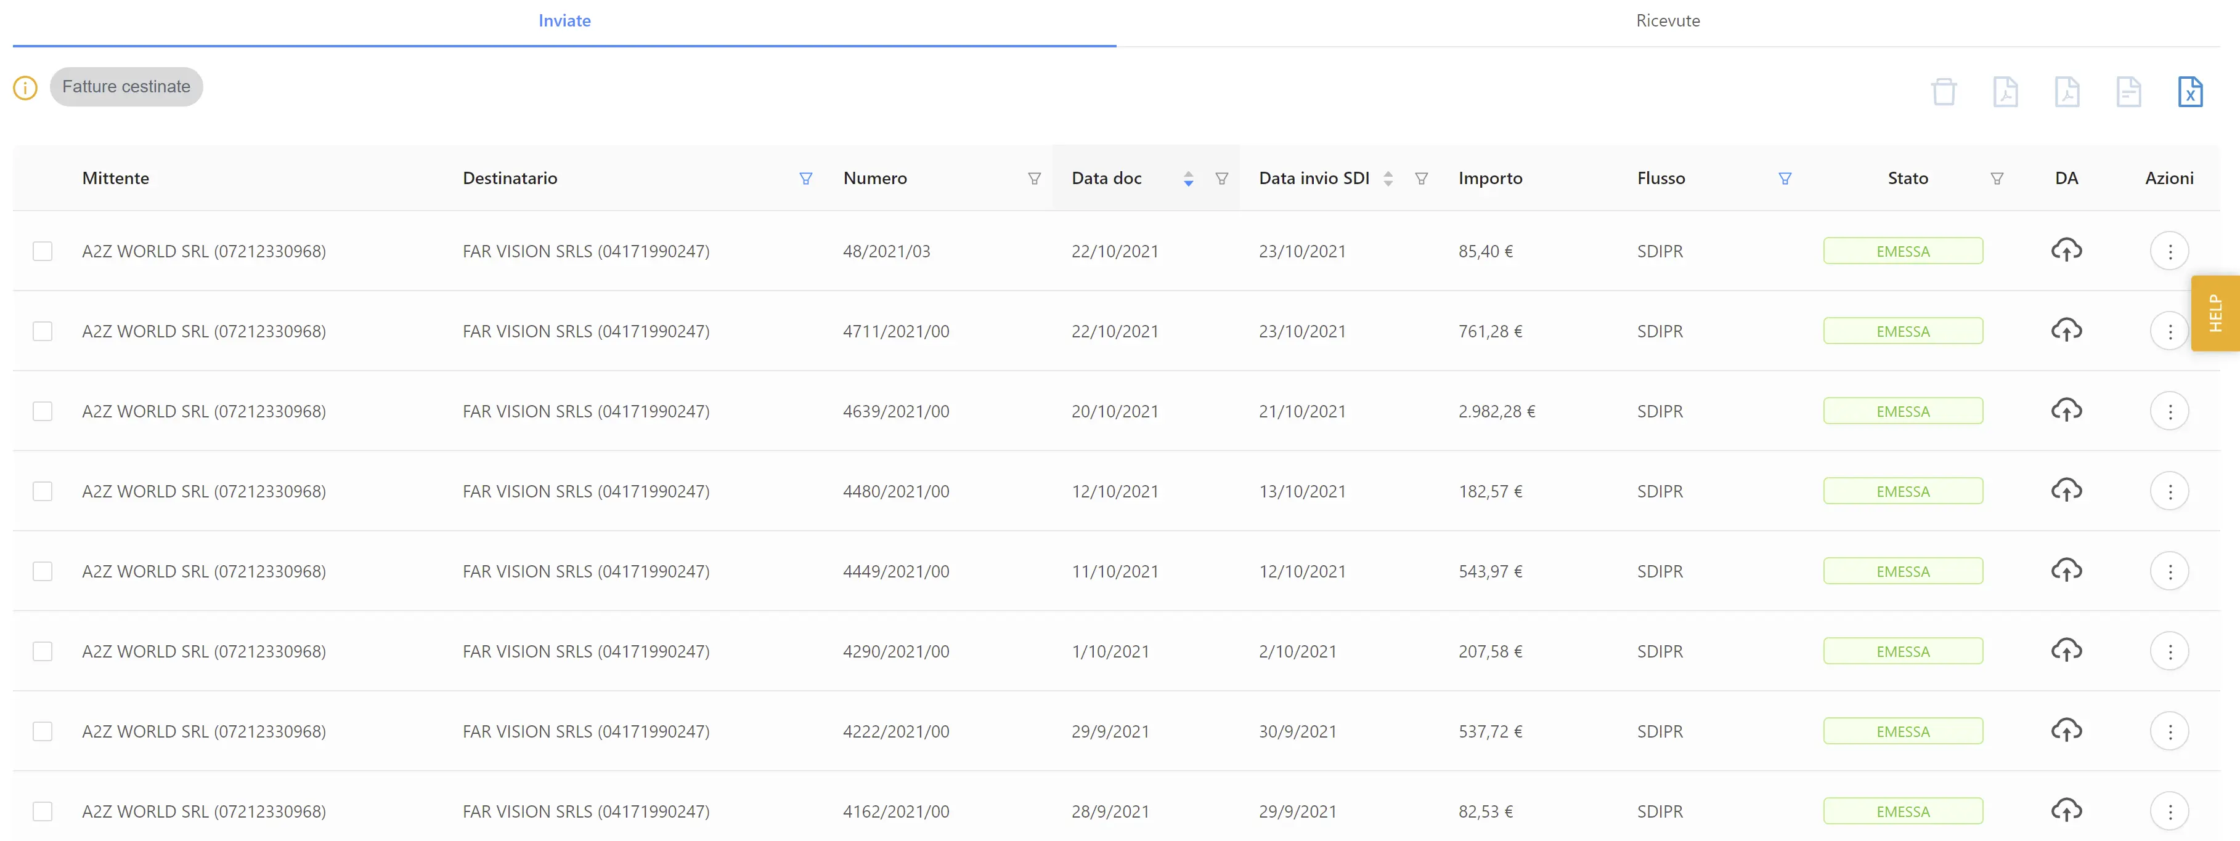Toggle the Data doc sort arrows
Screen dimensions: 2240x841
[x=1188, y=178]
